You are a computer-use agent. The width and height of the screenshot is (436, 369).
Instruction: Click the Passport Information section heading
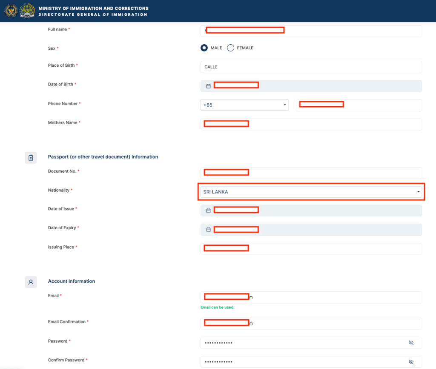coord(103,156)
